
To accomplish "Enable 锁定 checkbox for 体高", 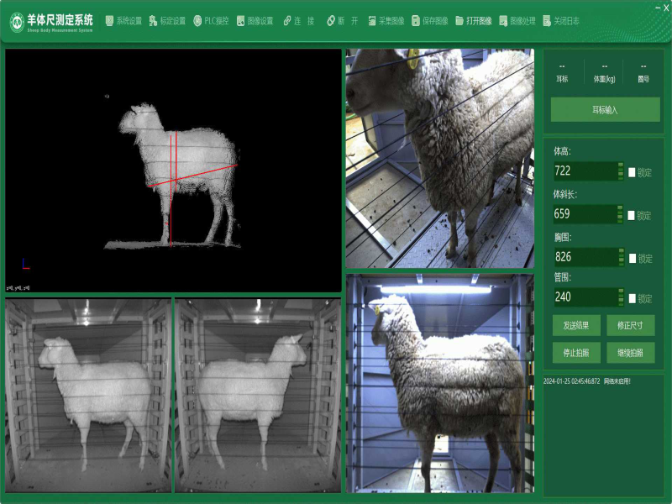I will (632, 172).
